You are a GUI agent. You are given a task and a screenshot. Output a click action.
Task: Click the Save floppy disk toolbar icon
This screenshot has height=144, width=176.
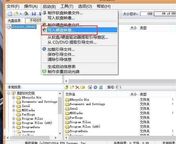[34, 14]
